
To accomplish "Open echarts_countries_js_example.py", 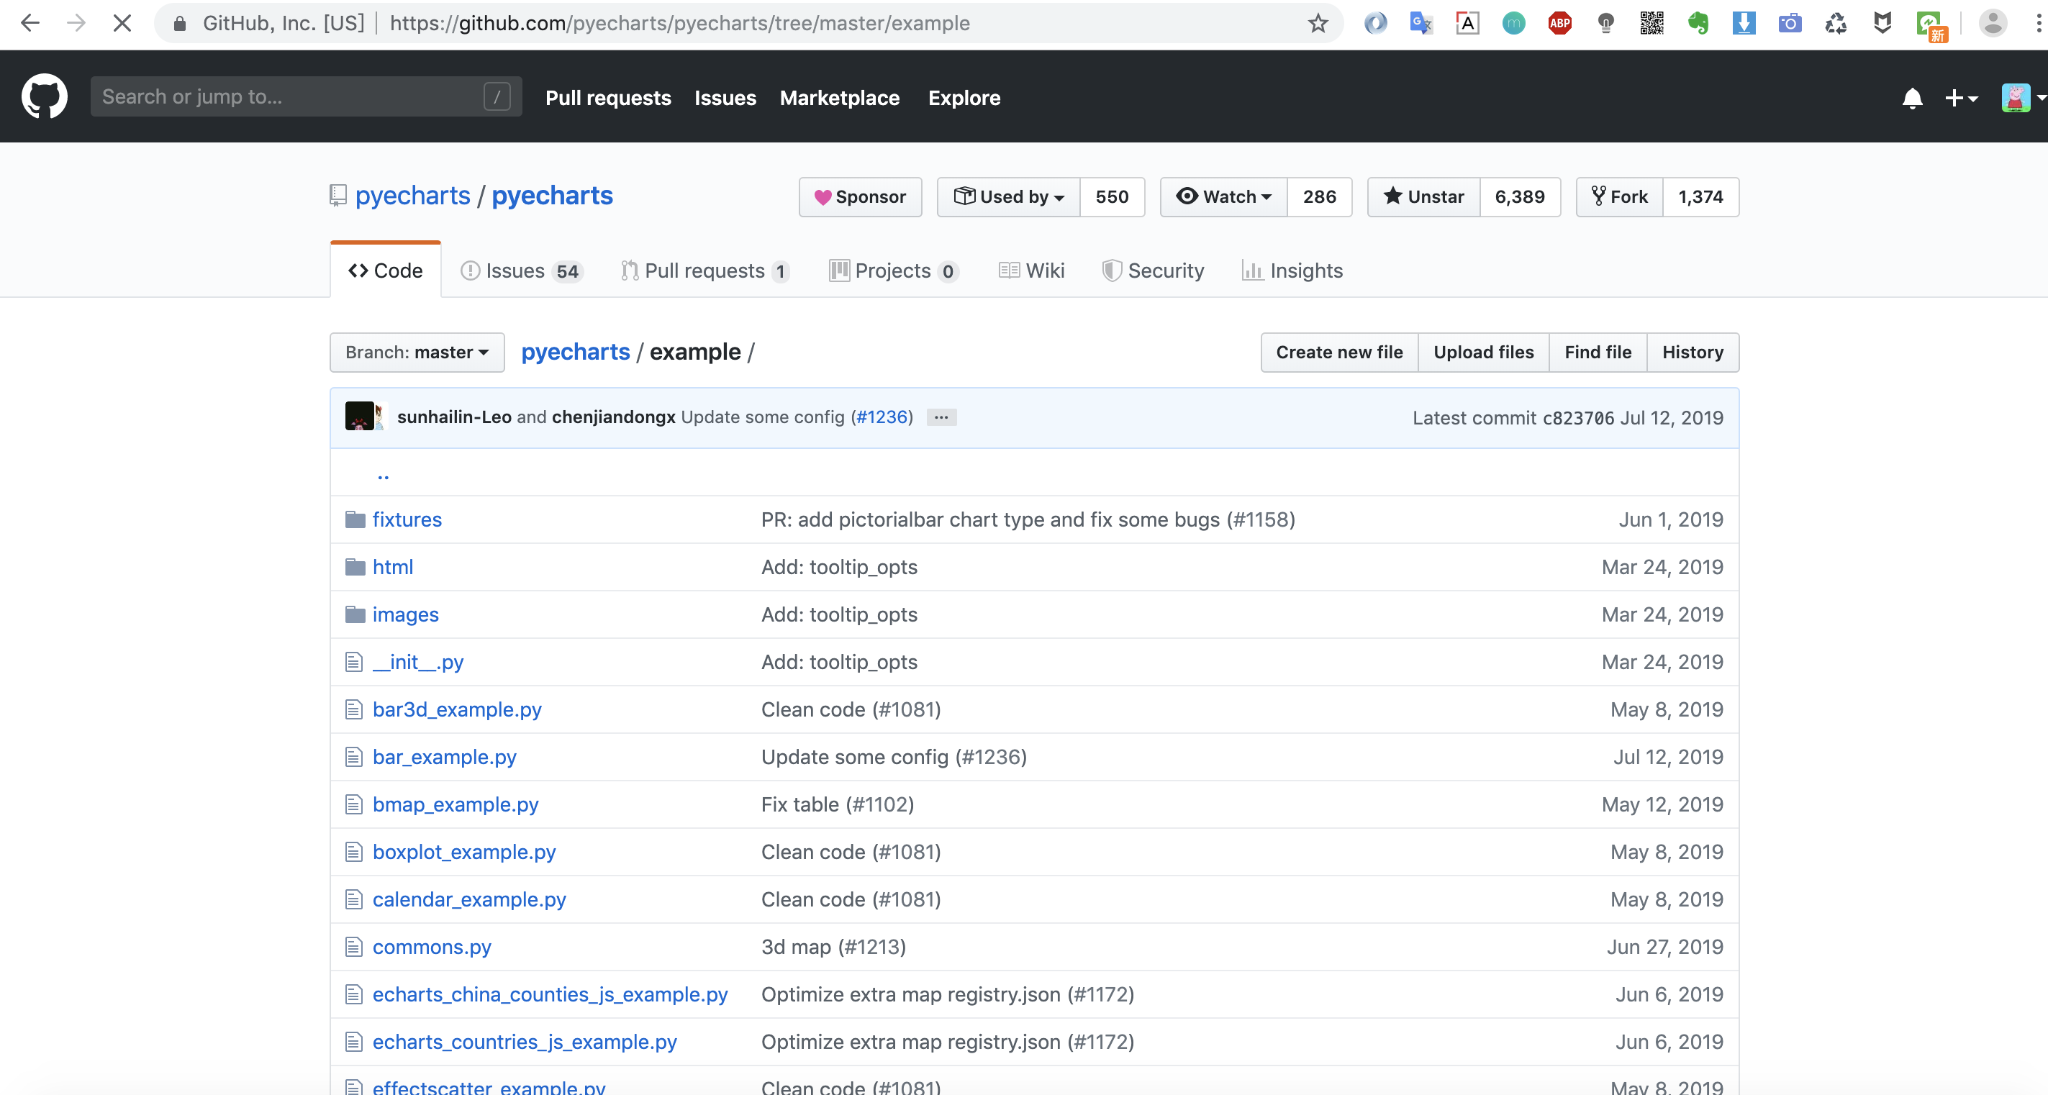I will 525,1042.
